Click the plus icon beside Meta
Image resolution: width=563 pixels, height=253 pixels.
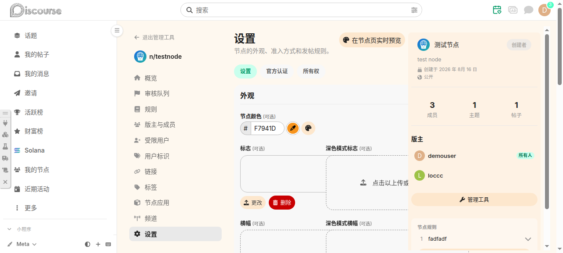pyautogui.click(x=98, y=244)
